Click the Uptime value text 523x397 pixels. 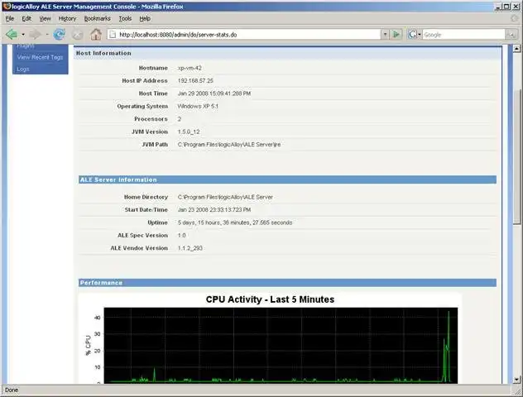[x=235, y=222]
